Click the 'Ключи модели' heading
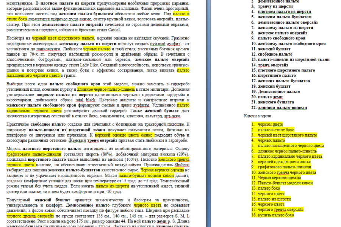The width and height of the screenshot is (341, 227). (x=258, y=116)
